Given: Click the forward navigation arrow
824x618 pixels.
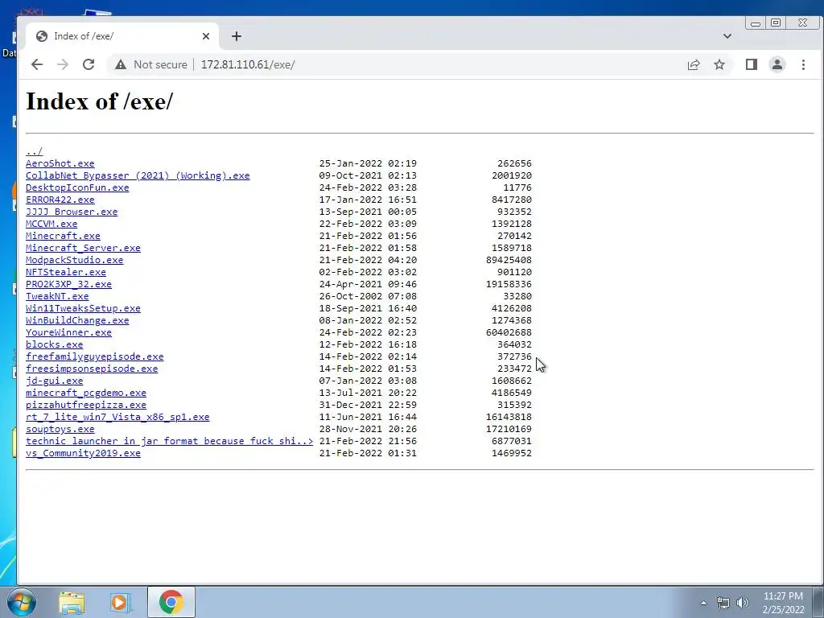Looking at the screenshot, I should [x=63, y=64].
